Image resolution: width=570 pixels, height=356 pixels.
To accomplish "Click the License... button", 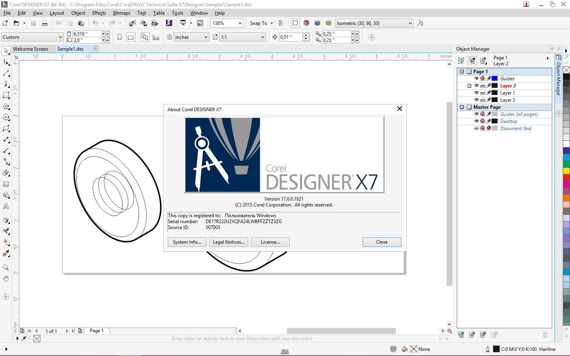I will tap(270, 242).
